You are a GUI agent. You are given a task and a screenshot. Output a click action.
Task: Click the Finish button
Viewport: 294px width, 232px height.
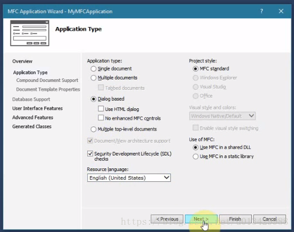pyautogui.click(x=235, y=219)
